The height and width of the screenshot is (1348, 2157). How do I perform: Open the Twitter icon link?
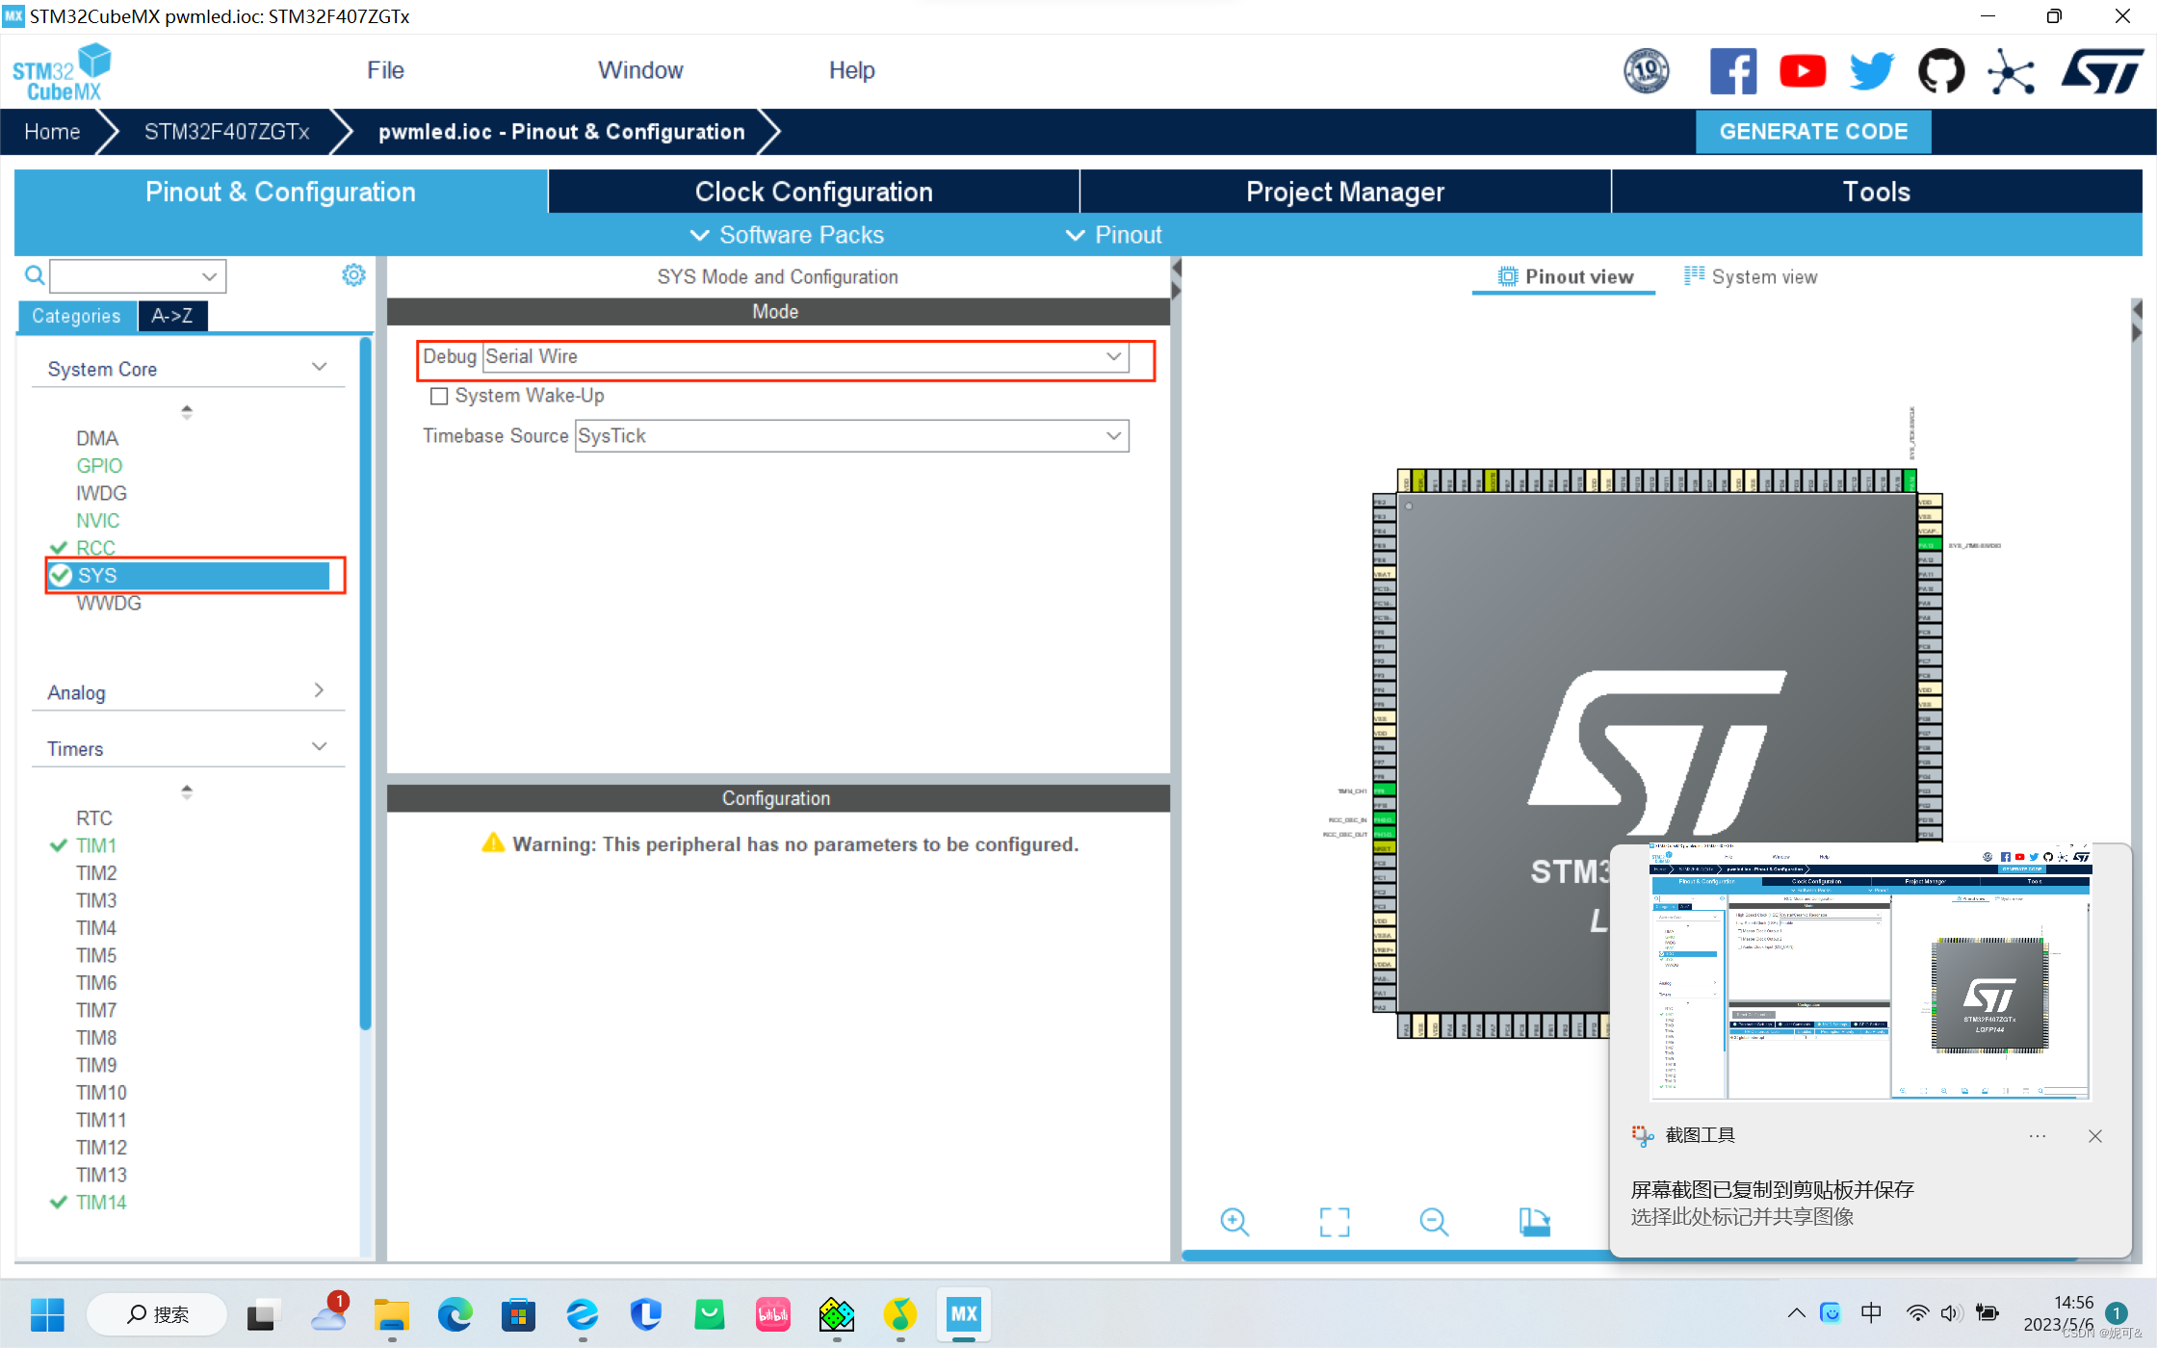1872,71
